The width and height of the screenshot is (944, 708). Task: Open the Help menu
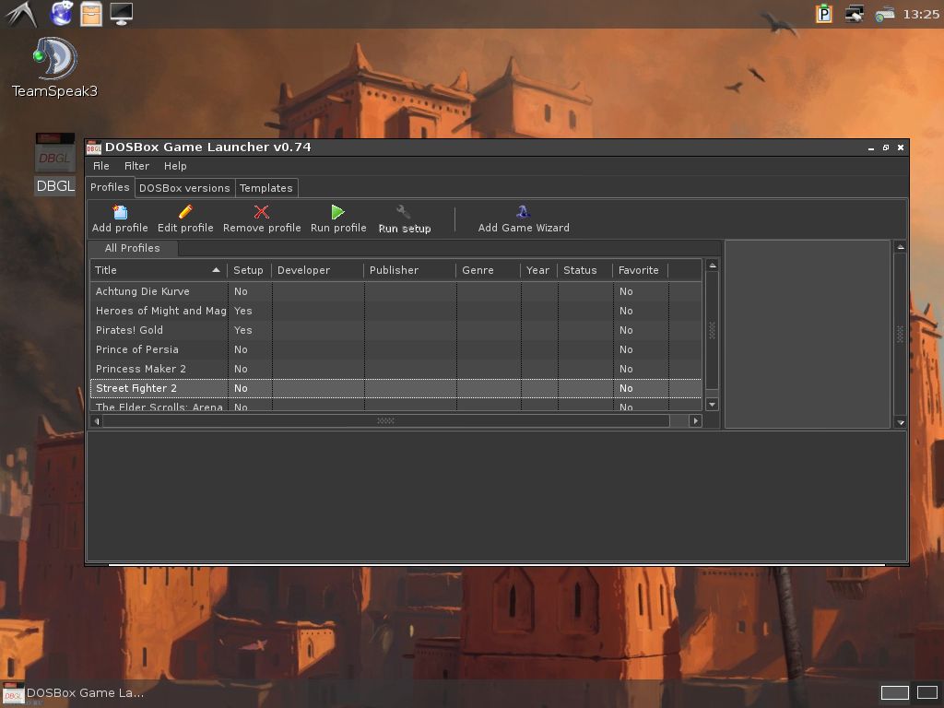[175, 166]
